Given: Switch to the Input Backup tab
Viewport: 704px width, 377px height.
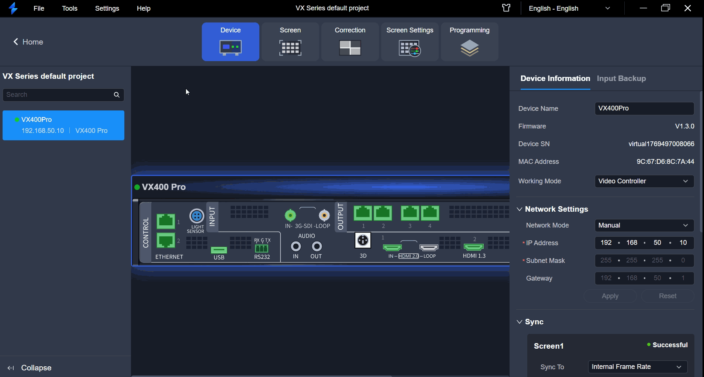Looking at the screenshot, I should click(x=621, y=78).
